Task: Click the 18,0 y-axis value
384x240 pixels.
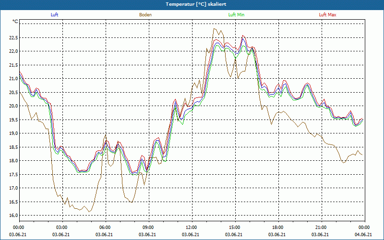Action: 13,161
